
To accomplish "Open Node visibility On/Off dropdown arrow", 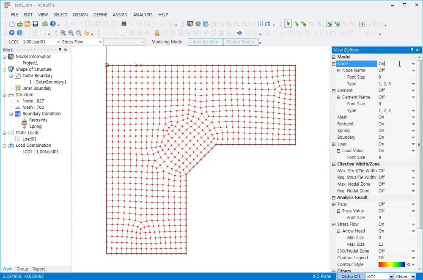I will (x=413, y=64).
